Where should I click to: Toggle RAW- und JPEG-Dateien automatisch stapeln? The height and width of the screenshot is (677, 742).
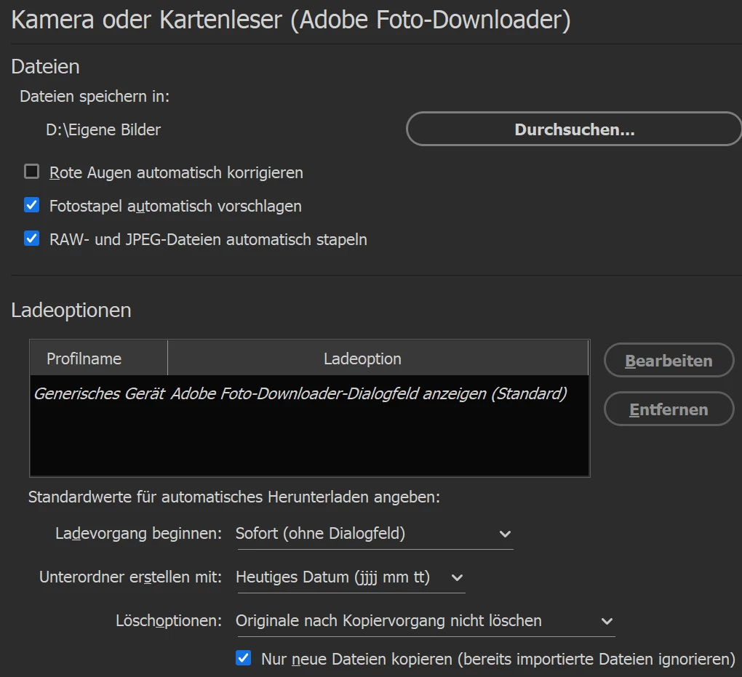(32, 239)
